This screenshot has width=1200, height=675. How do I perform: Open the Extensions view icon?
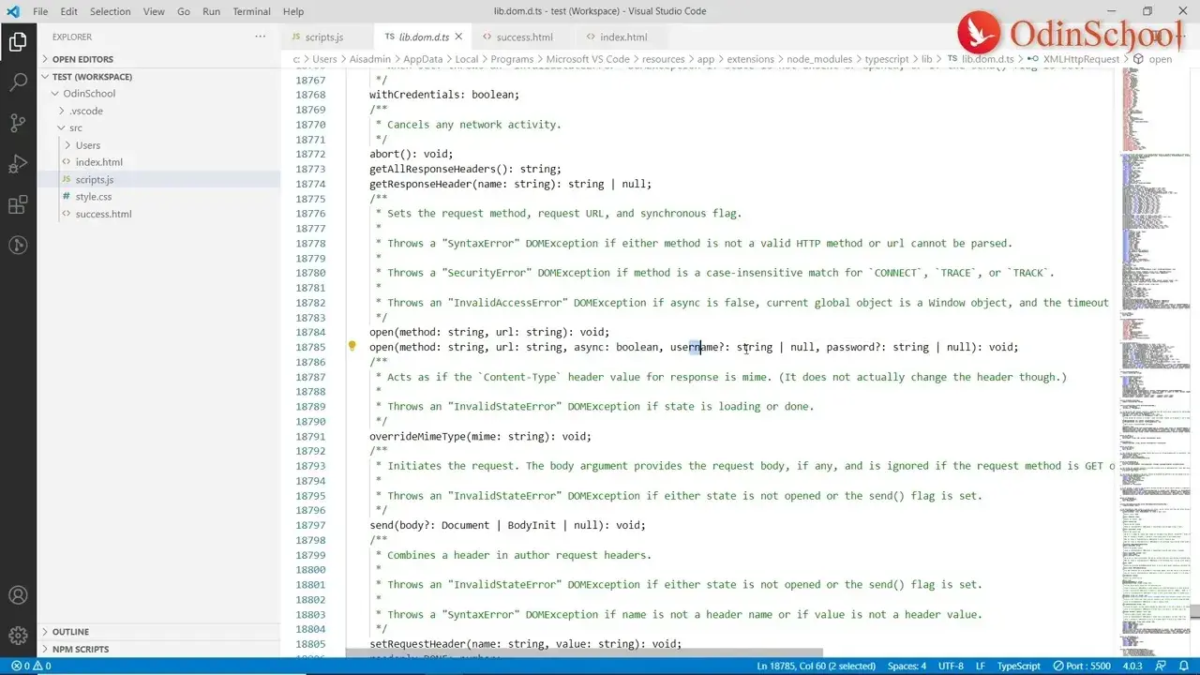pyautogui.click(x=19, y=205)
